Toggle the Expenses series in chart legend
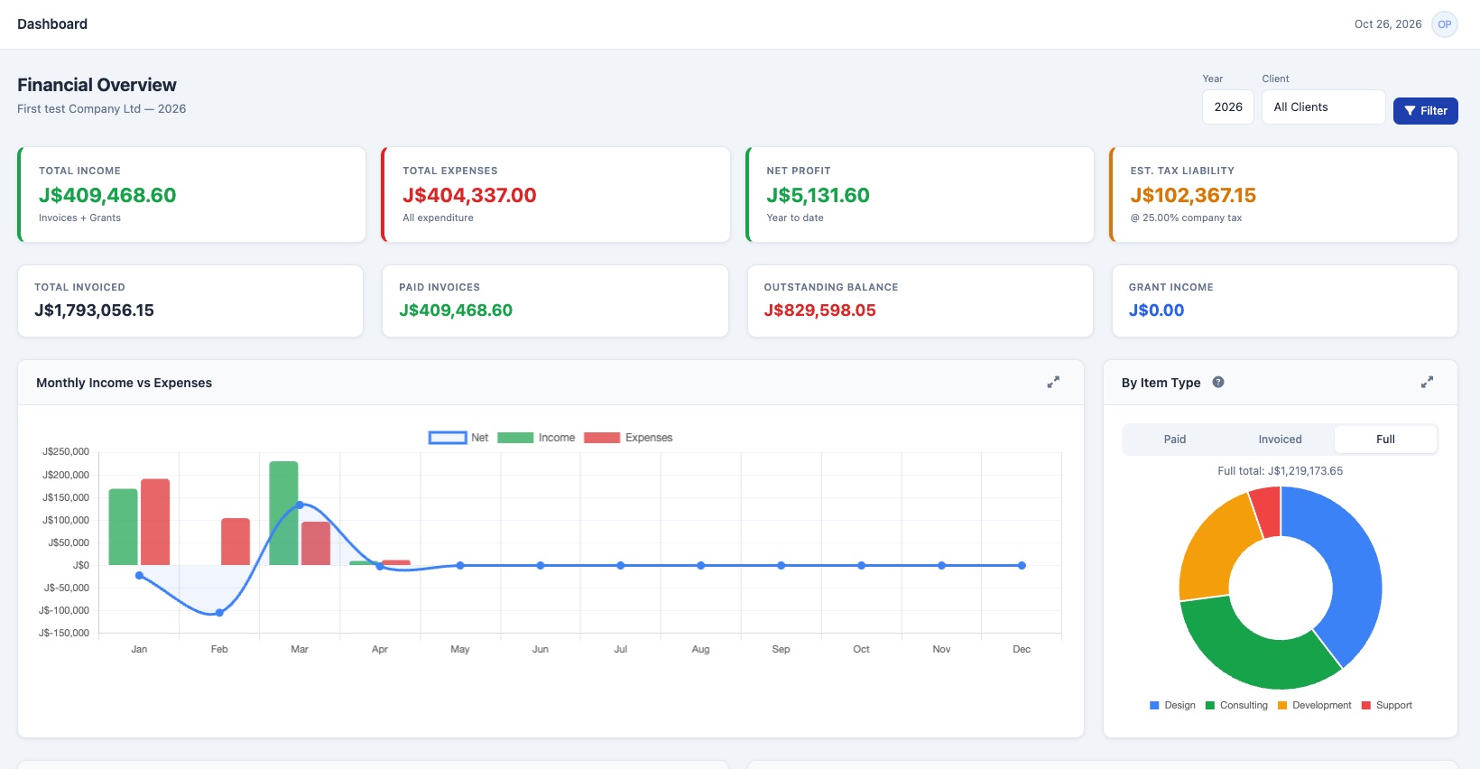Viewport: 1480px width, 769px height. pos(628,438)
